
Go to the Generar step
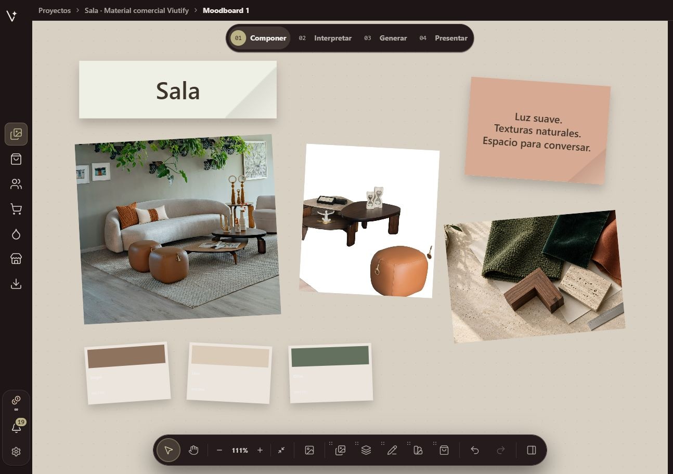(x=385, y=38)
